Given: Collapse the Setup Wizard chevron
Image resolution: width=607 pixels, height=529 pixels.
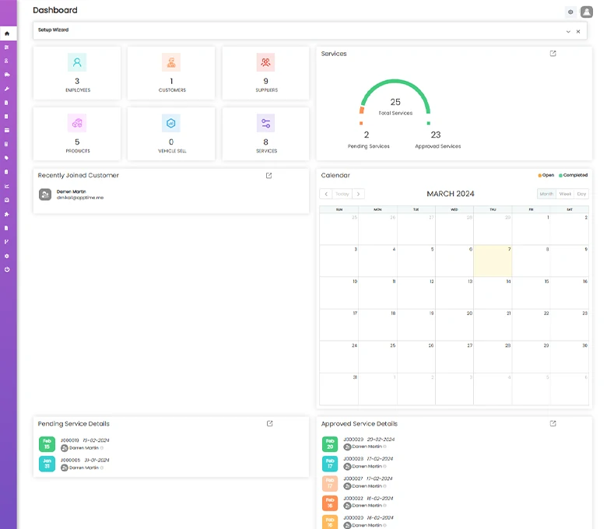Looking at the screenshot, I should click(568, 32).
